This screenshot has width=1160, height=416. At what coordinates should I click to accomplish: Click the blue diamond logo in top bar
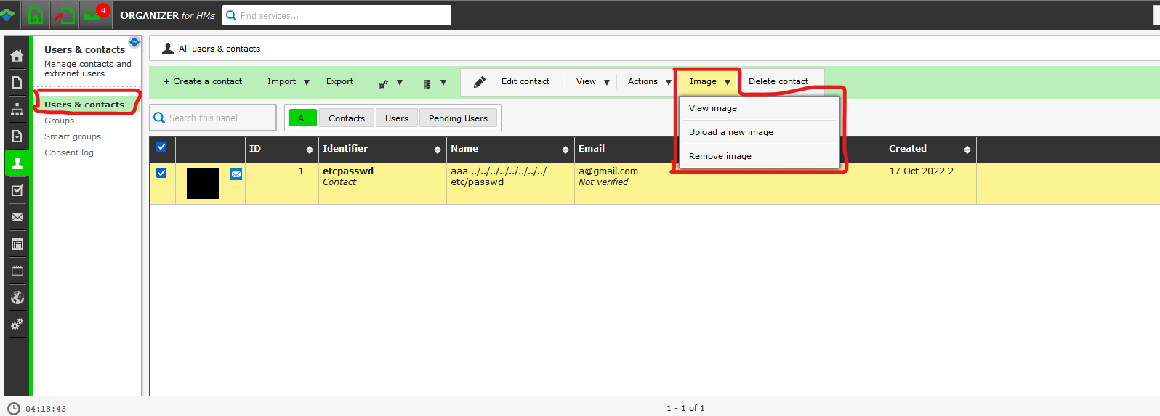coord(7,15)
